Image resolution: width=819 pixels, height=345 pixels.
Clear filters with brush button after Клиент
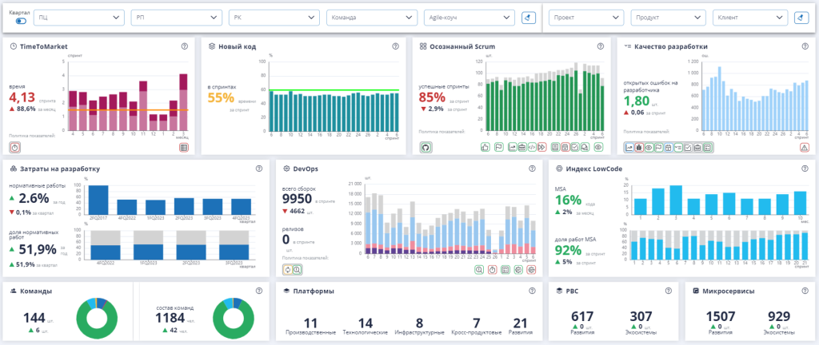[801, 18]
